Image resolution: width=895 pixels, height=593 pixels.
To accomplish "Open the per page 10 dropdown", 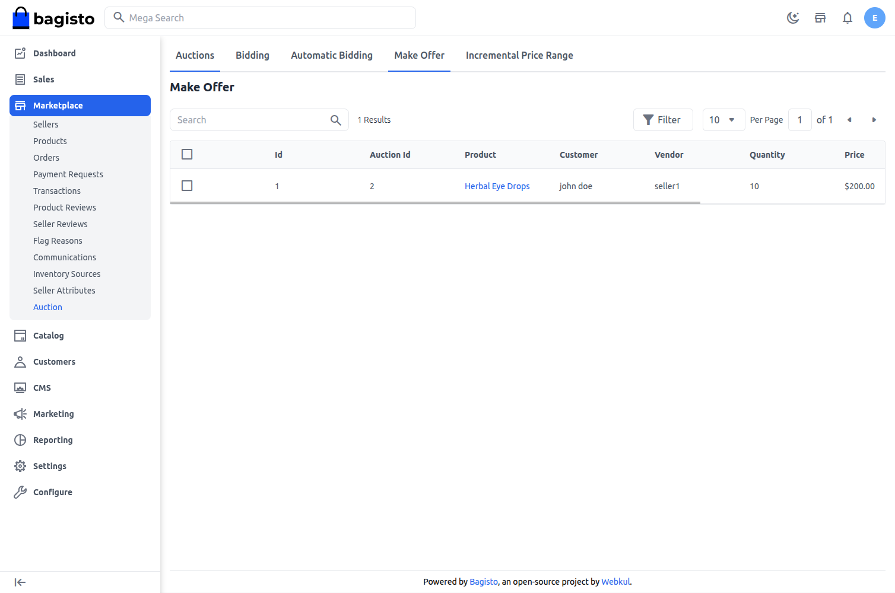I will [723, 120].
